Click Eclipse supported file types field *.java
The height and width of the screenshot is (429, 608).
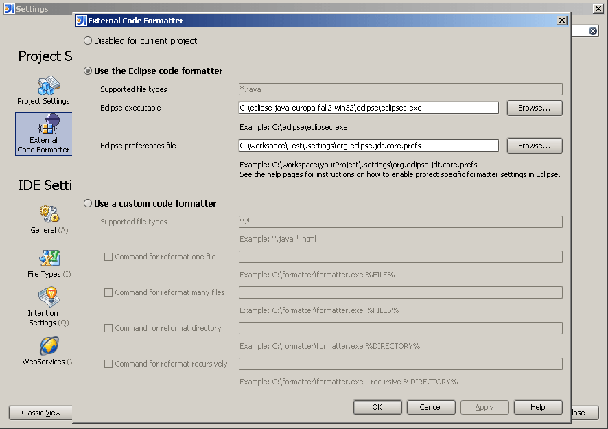401,89
